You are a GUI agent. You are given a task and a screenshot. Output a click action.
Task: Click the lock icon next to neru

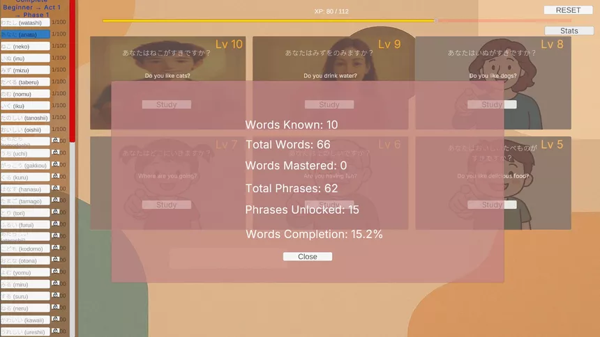pos(56,306)
